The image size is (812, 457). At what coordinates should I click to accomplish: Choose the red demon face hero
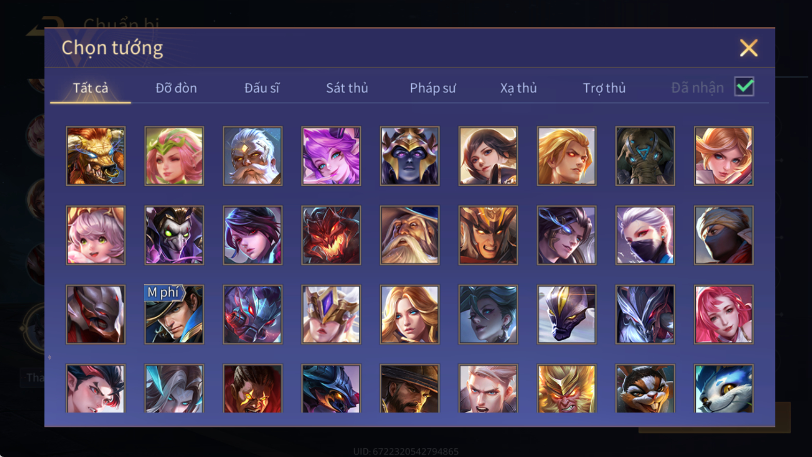click(331, 235)
